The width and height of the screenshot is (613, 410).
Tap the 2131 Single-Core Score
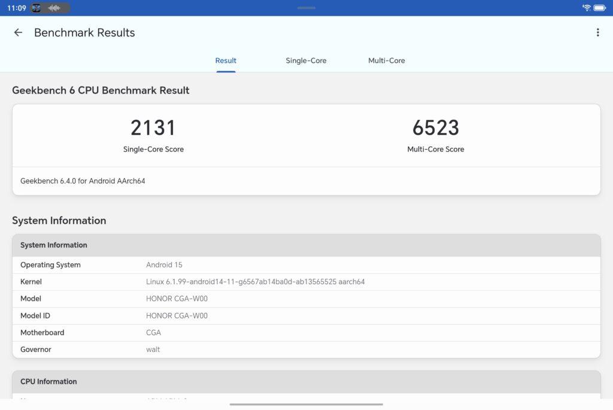[153, 128]
